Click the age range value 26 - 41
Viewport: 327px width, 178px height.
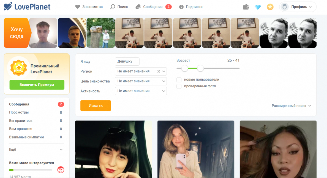(233, 60)
